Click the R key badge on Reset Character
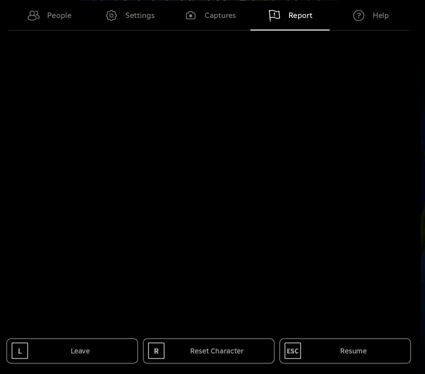The width and height of the screenshot is (425, 374). pos(156,351)
